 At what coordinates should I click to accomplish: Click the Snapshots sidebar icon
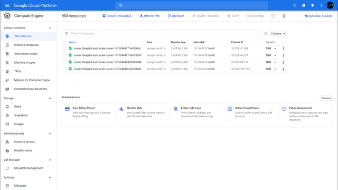7,116
